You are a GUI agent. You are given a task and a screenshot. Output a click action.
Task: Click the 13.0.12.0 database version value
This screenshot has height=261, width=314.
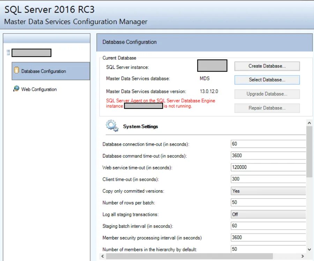coord(209,91)
